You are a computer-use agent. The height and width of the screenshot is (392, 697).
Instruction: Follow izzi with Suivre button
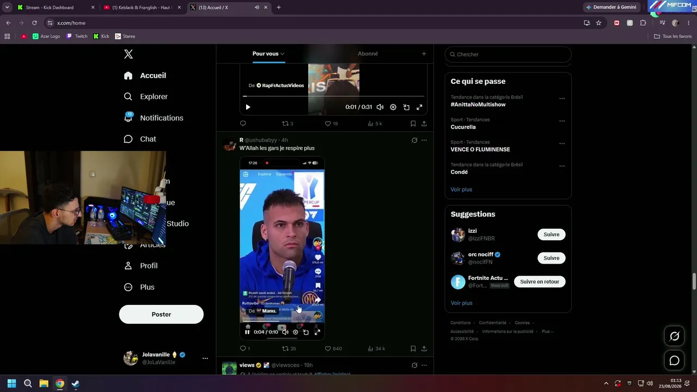(x=551, y=235)
